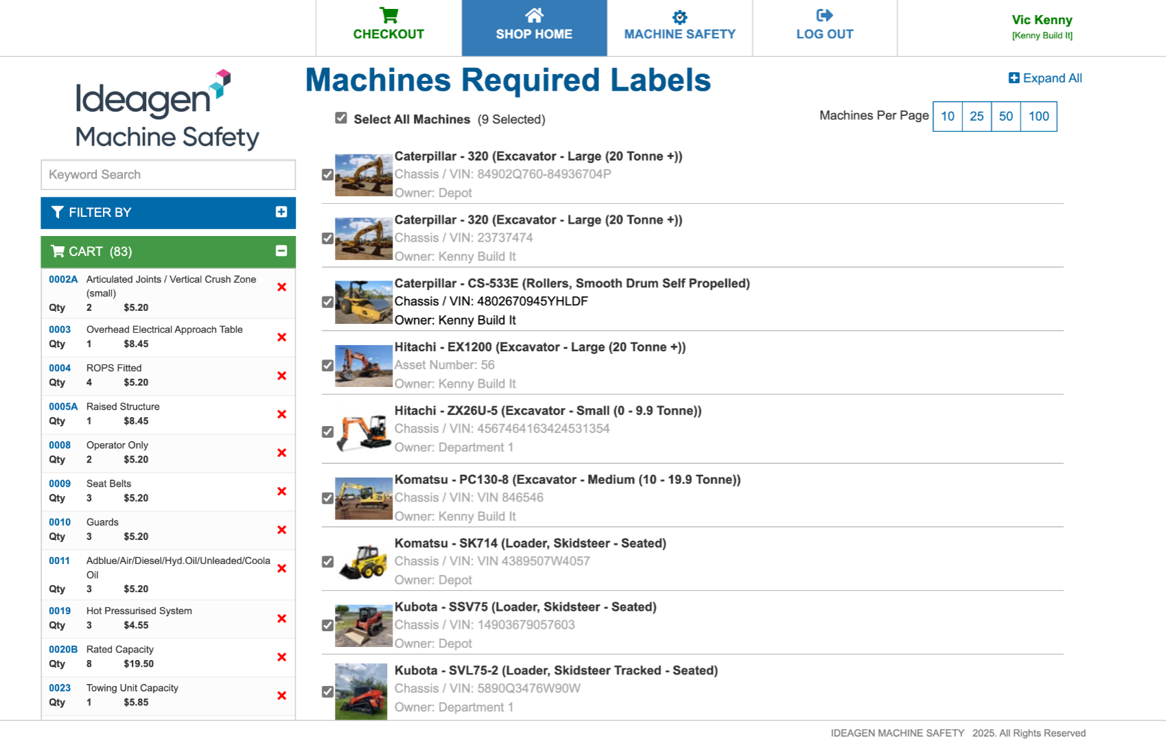Open Machine Safety menu label
Image resolution: width=1166 pixels, height=741 pixels.
point(679,34)
